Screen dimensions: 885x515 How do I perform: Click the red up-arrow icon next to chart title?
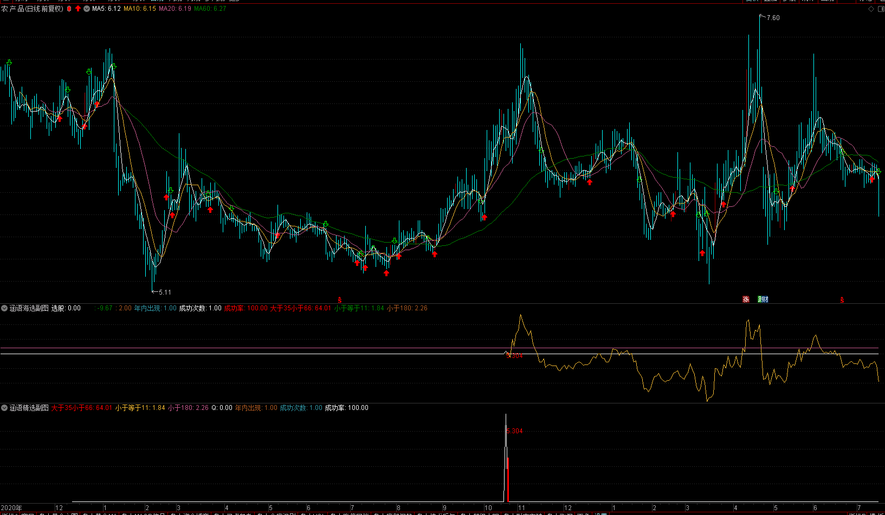click(x=78, y=9)
